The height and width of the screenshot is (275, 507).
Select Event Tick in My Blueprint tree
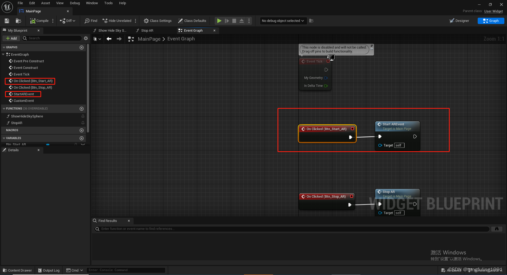tap(21, 74)
